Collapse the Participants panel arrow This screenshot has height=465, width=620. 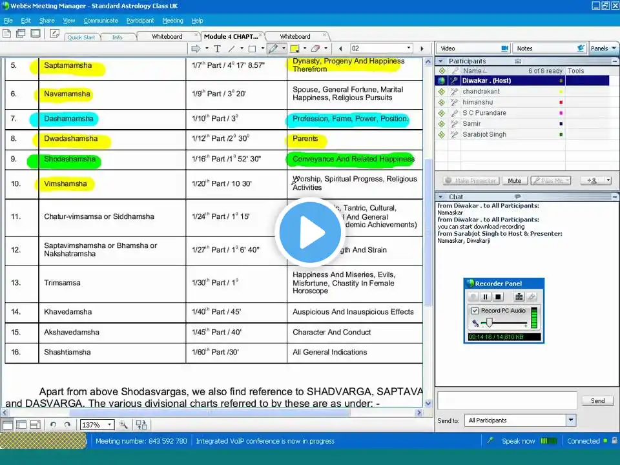click(440, 61)
